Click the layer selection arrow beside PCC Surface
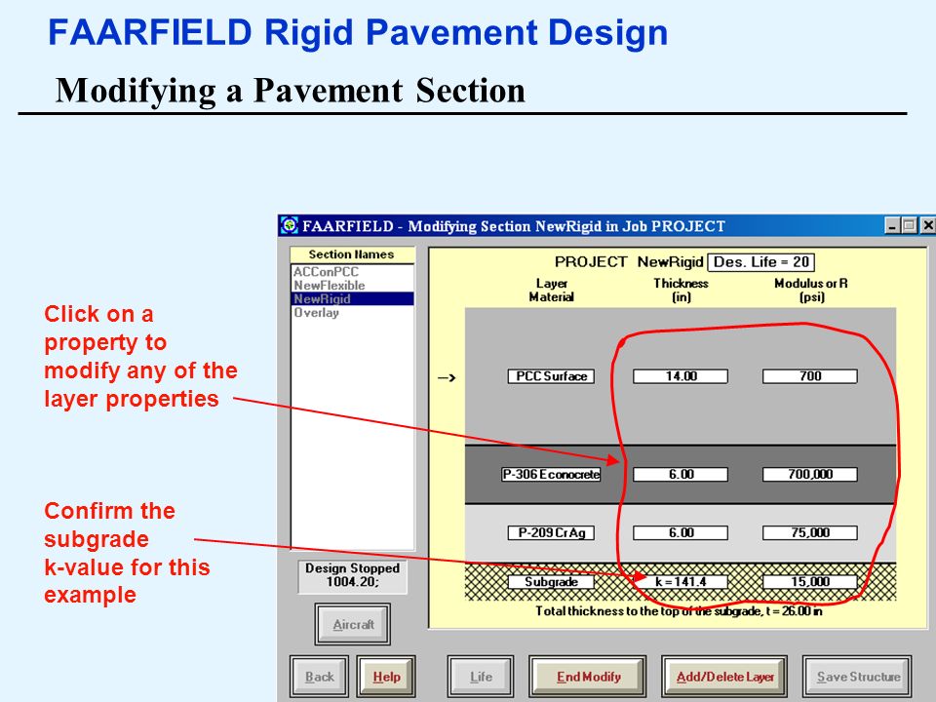This screenshot has height=702, width=936. (x=447, y=377)
